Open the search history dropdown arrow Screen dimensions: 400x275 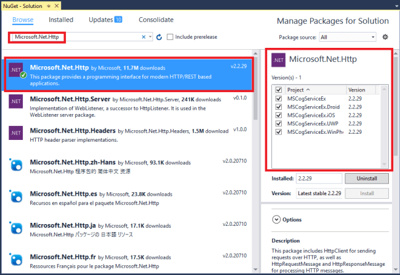pyautogui.click(x=150, y=37)
